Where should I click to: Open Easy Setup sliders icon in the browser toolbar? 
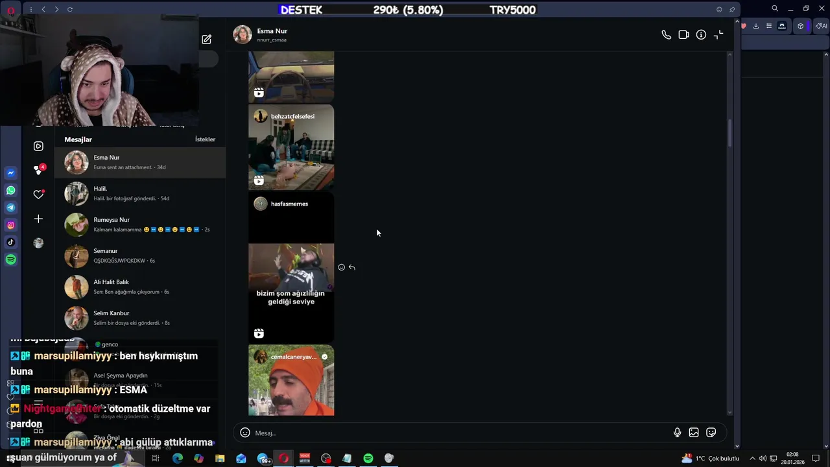tap(769, 26)
